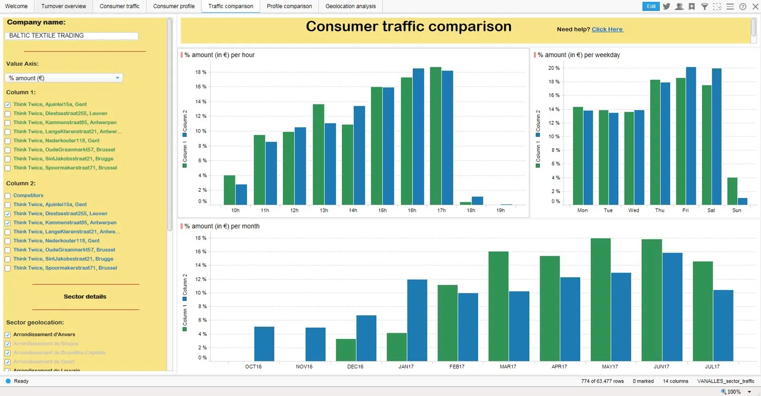Open the bookmarks star icon

tap(692, 7)
